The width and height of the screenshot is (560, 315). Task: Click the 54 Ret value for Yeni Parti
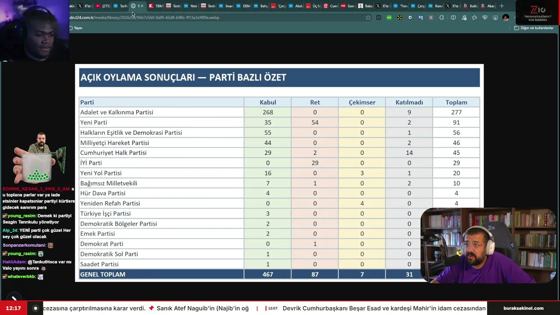[315, 122]
